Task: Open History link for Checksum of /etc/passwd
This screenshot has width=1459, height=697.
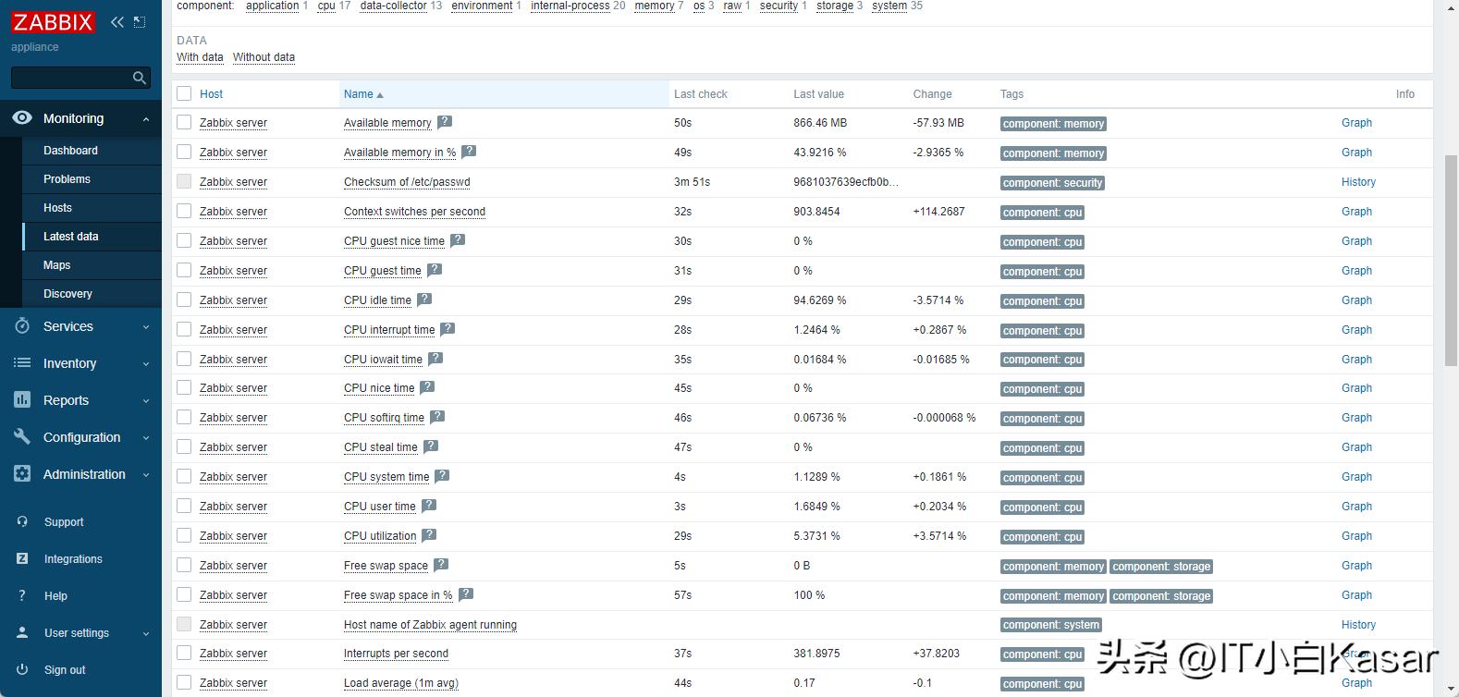Action: click(1358, 182)
